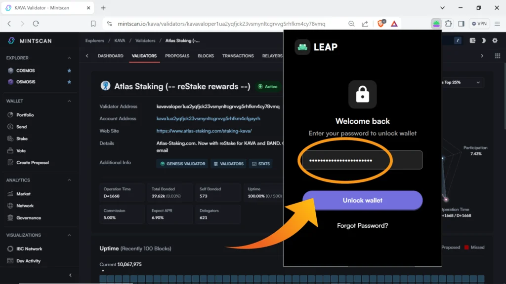Image resolution: width=506 pixels, height=284 pixels.
Task: Open the Brave Shields icon
Action: [381, 24]
